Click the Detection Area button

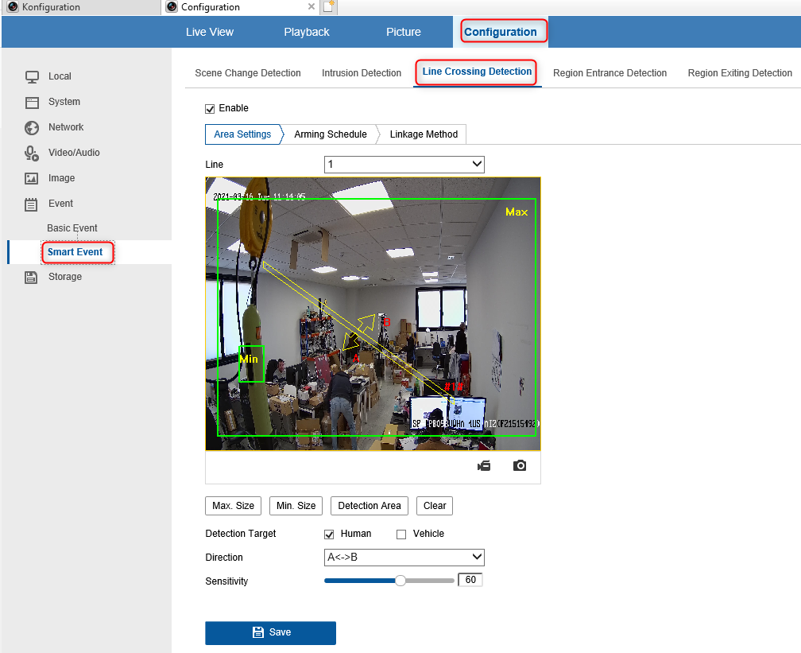(x=370, y=506)
